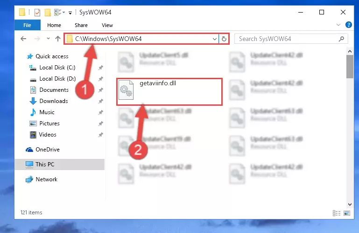Select Network in the navigation pane
Image resolution: width=359 pixels, height=233 pixels.
pyautogui.click(x=46, y=179)
